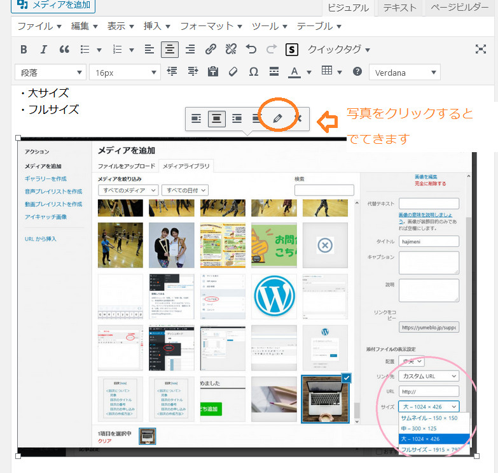The height and width of the screenshot is (473, 498).
Task: Expand the text color picker arrow
Action: (308, 73)
